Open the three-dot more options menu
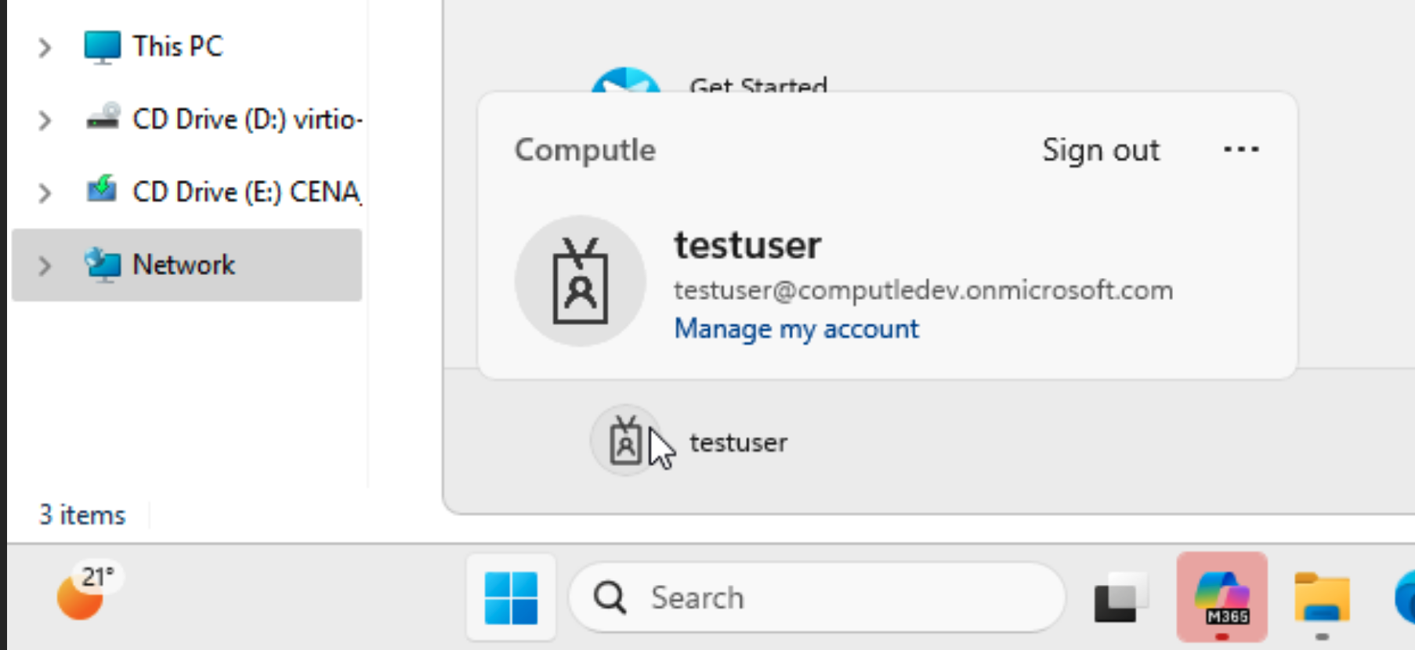This screenshot has width=1415, height=650. [x=1241, y=149]
